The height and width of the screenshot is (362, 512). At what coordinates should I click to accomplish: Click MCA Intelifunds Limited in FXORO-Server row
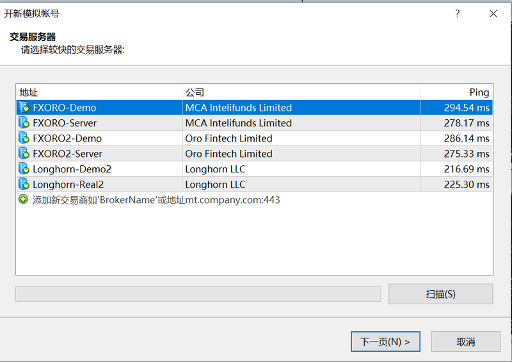click(238, 123)
